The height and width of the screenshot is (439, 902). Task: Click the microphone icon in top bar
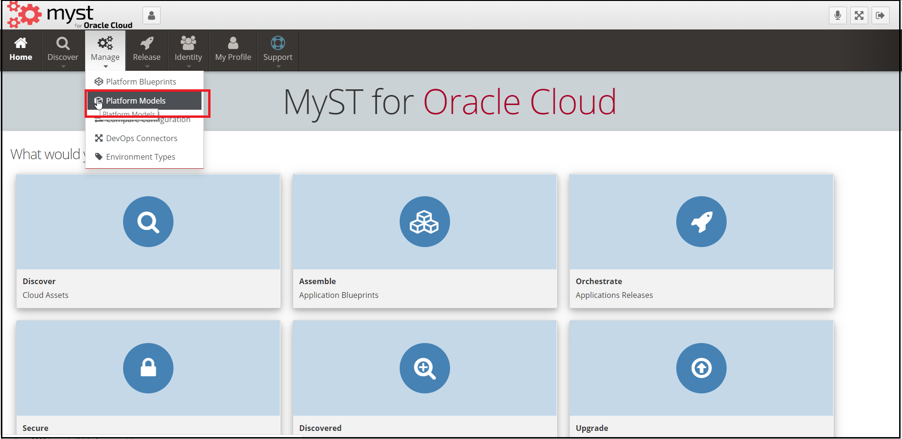pos(837,16)
